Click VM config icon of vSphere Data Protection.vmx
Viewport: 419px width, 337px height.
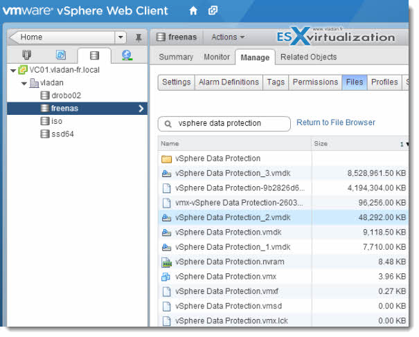tap(166, 277)
